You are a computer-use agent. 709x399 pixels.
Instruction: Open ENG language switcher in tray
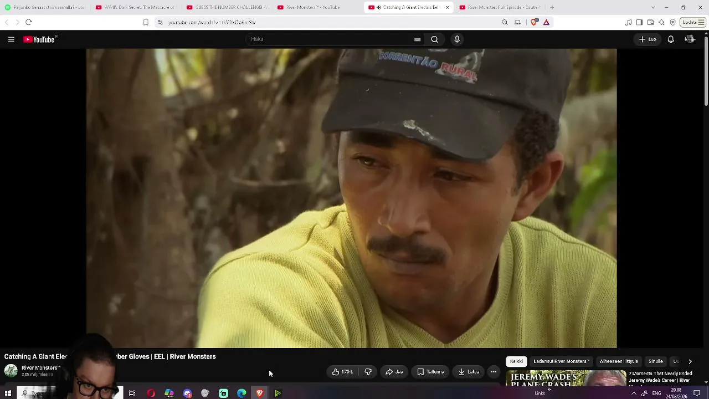656,393
